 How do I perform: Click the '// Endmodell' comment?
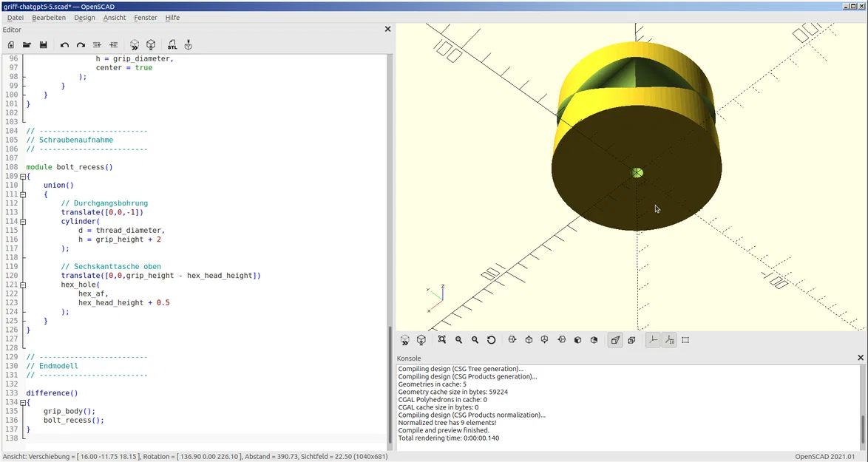[x=52, y=366]
